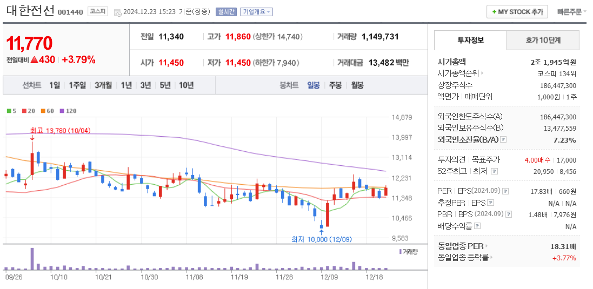Image resolution: width=593 pixels, height=289 pixels.
Task: Click the red 20-day moving average legend marker
Action: [24, 111]
